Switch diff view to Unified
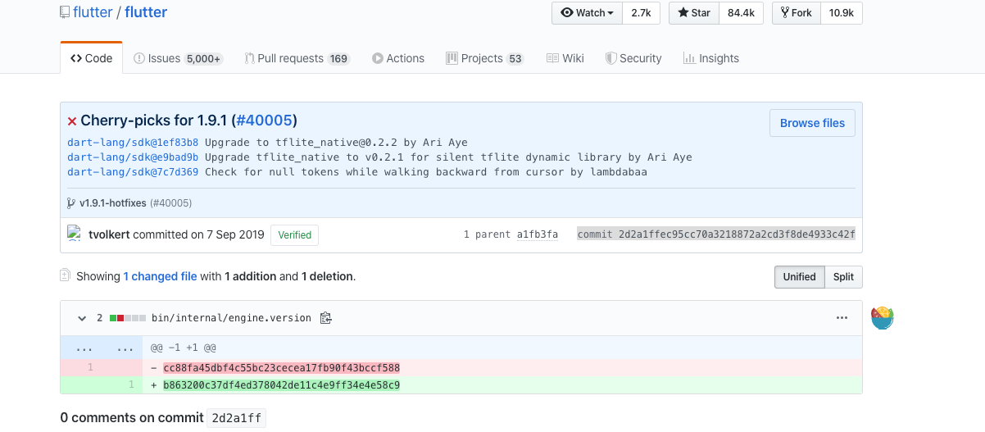Viewport: 985px width, 432px height. coord(799,277)
